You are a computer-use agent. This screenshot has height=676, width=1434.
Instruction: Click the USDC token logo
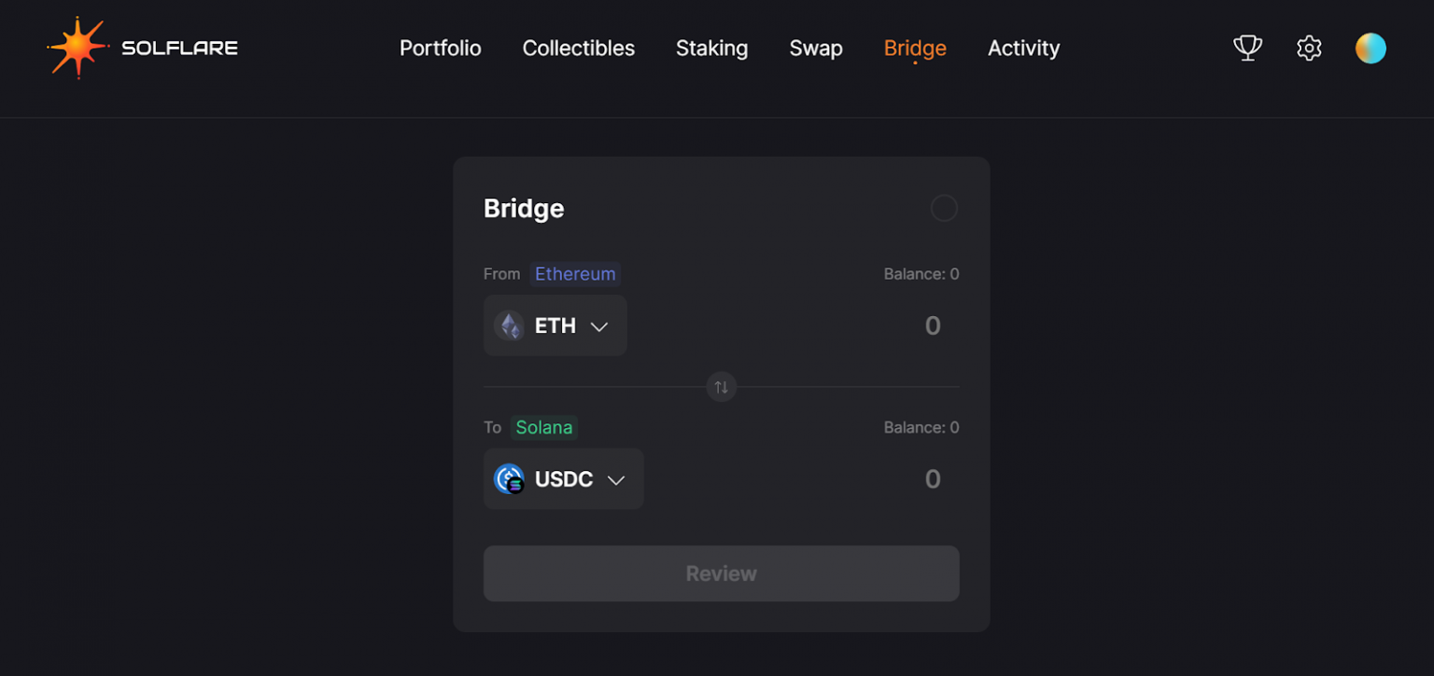[510, 478]
